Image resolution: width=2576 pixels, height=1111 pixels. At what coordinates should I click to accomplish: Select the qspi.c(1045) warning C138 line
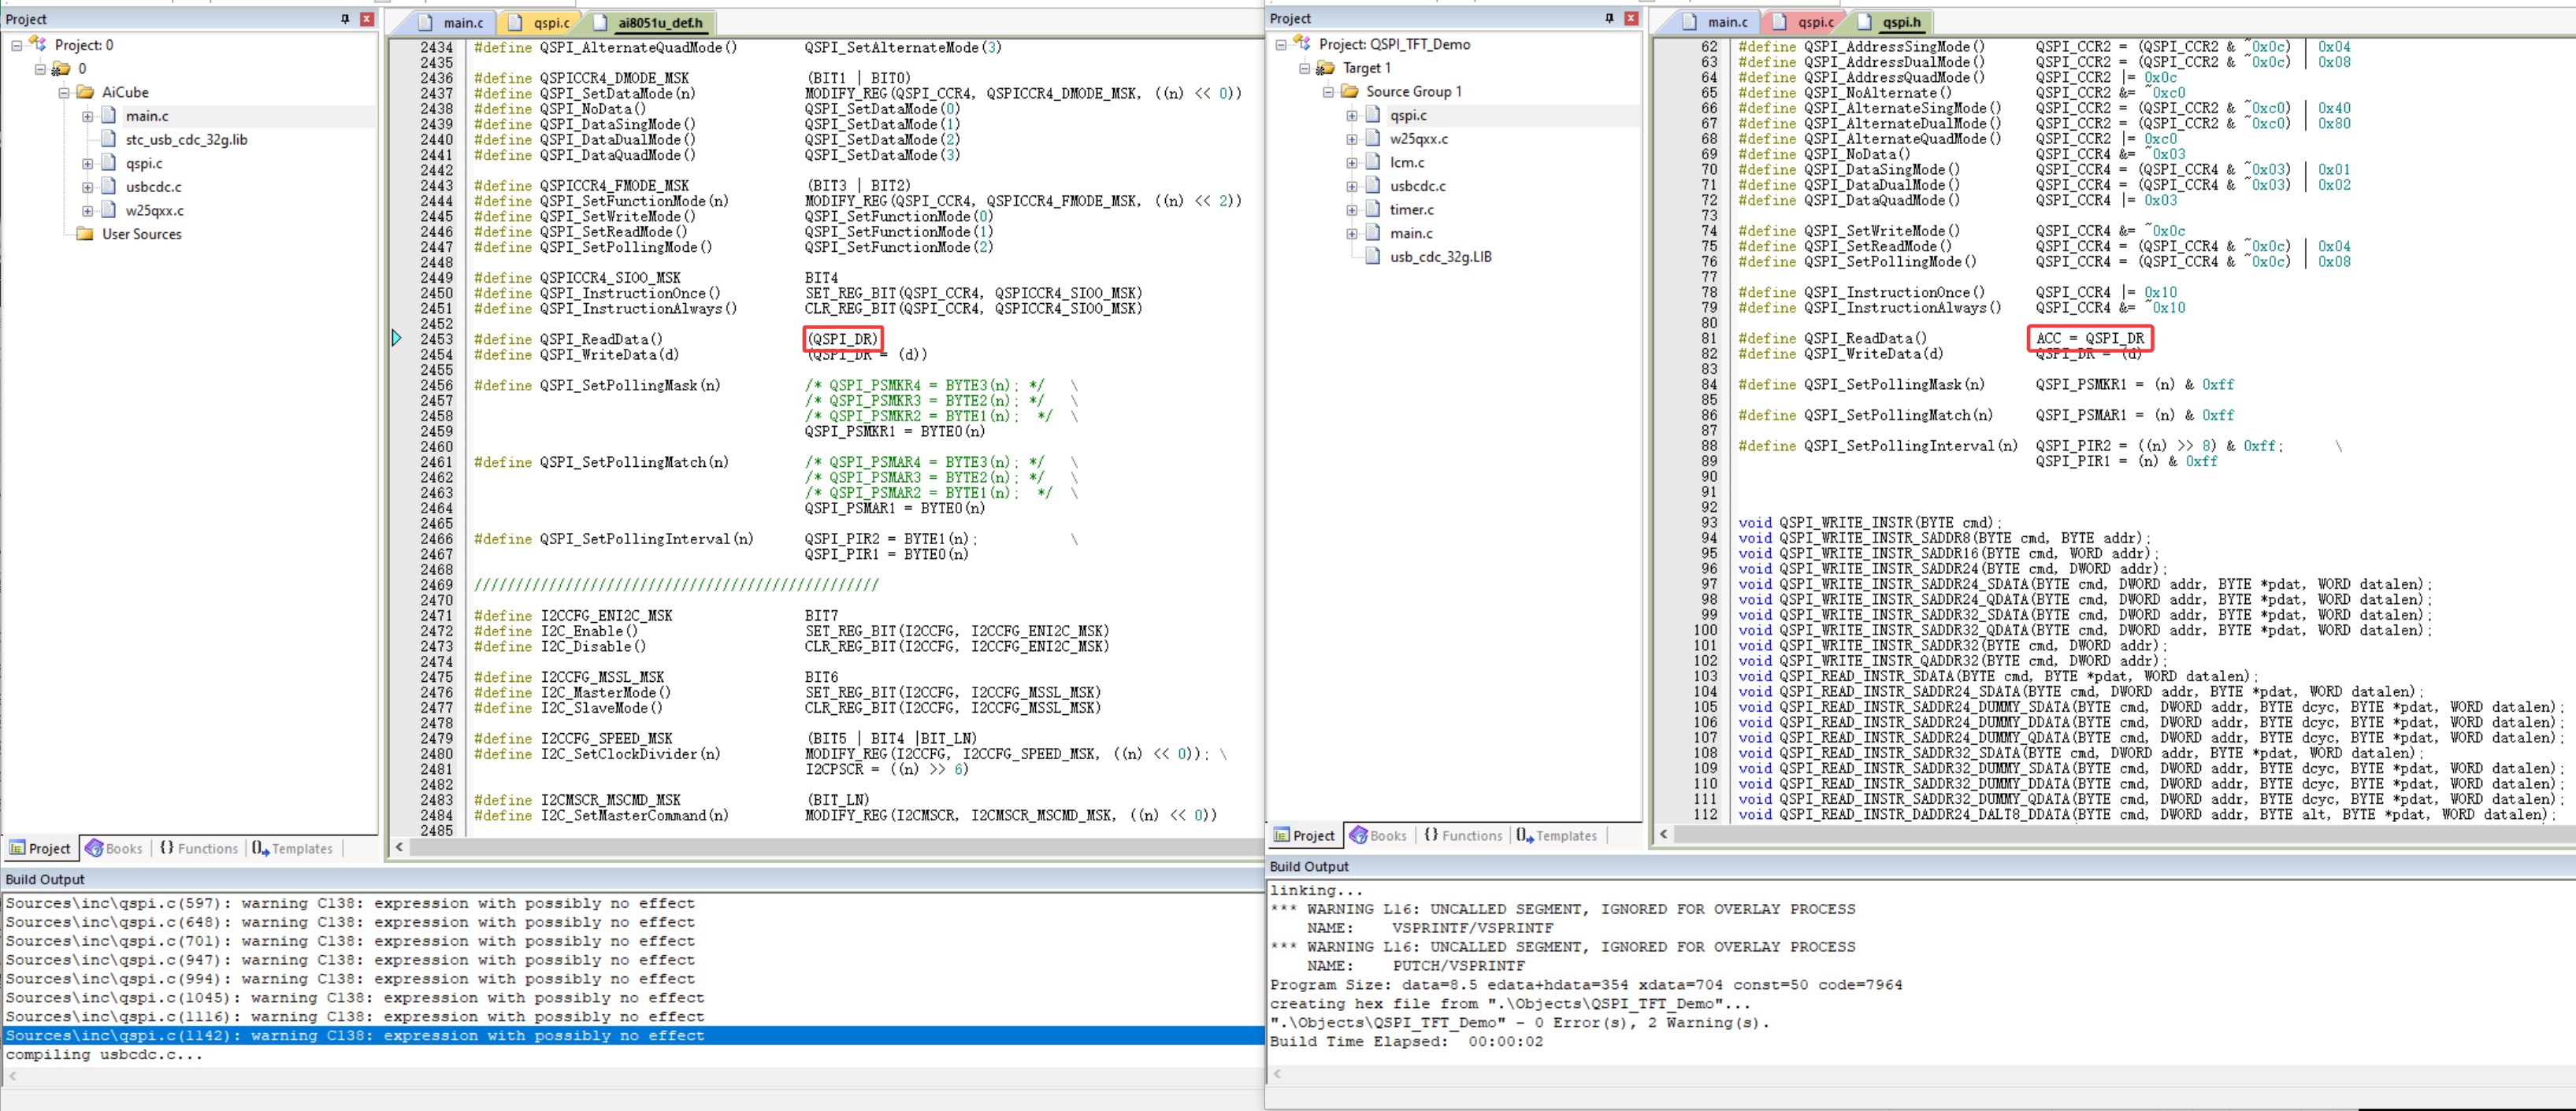(355, 998)
